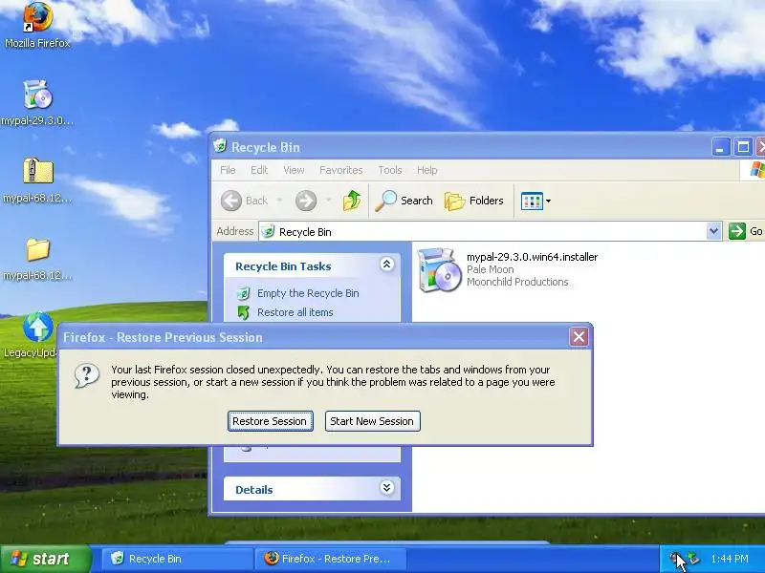Click the Forward arrow in Recycle Bin toolbar
Viewport: 765px width, 573px height.
[306, 201]
